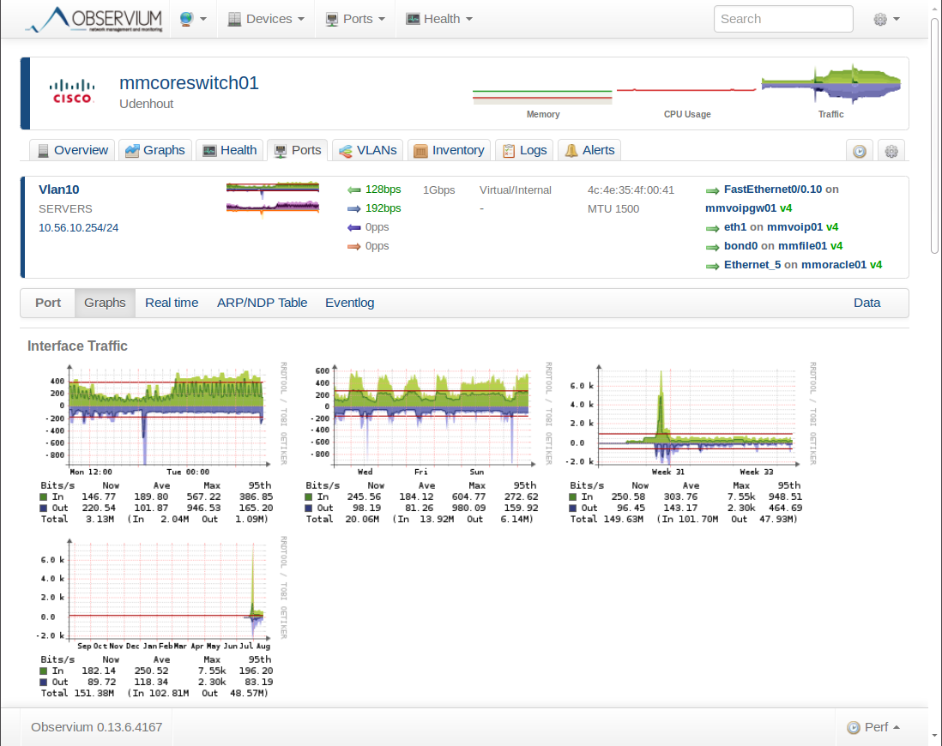The height and width of the screenshot is (746, 942).
Task: Click the Perf clock icon in footer
Action: [854, 727]
